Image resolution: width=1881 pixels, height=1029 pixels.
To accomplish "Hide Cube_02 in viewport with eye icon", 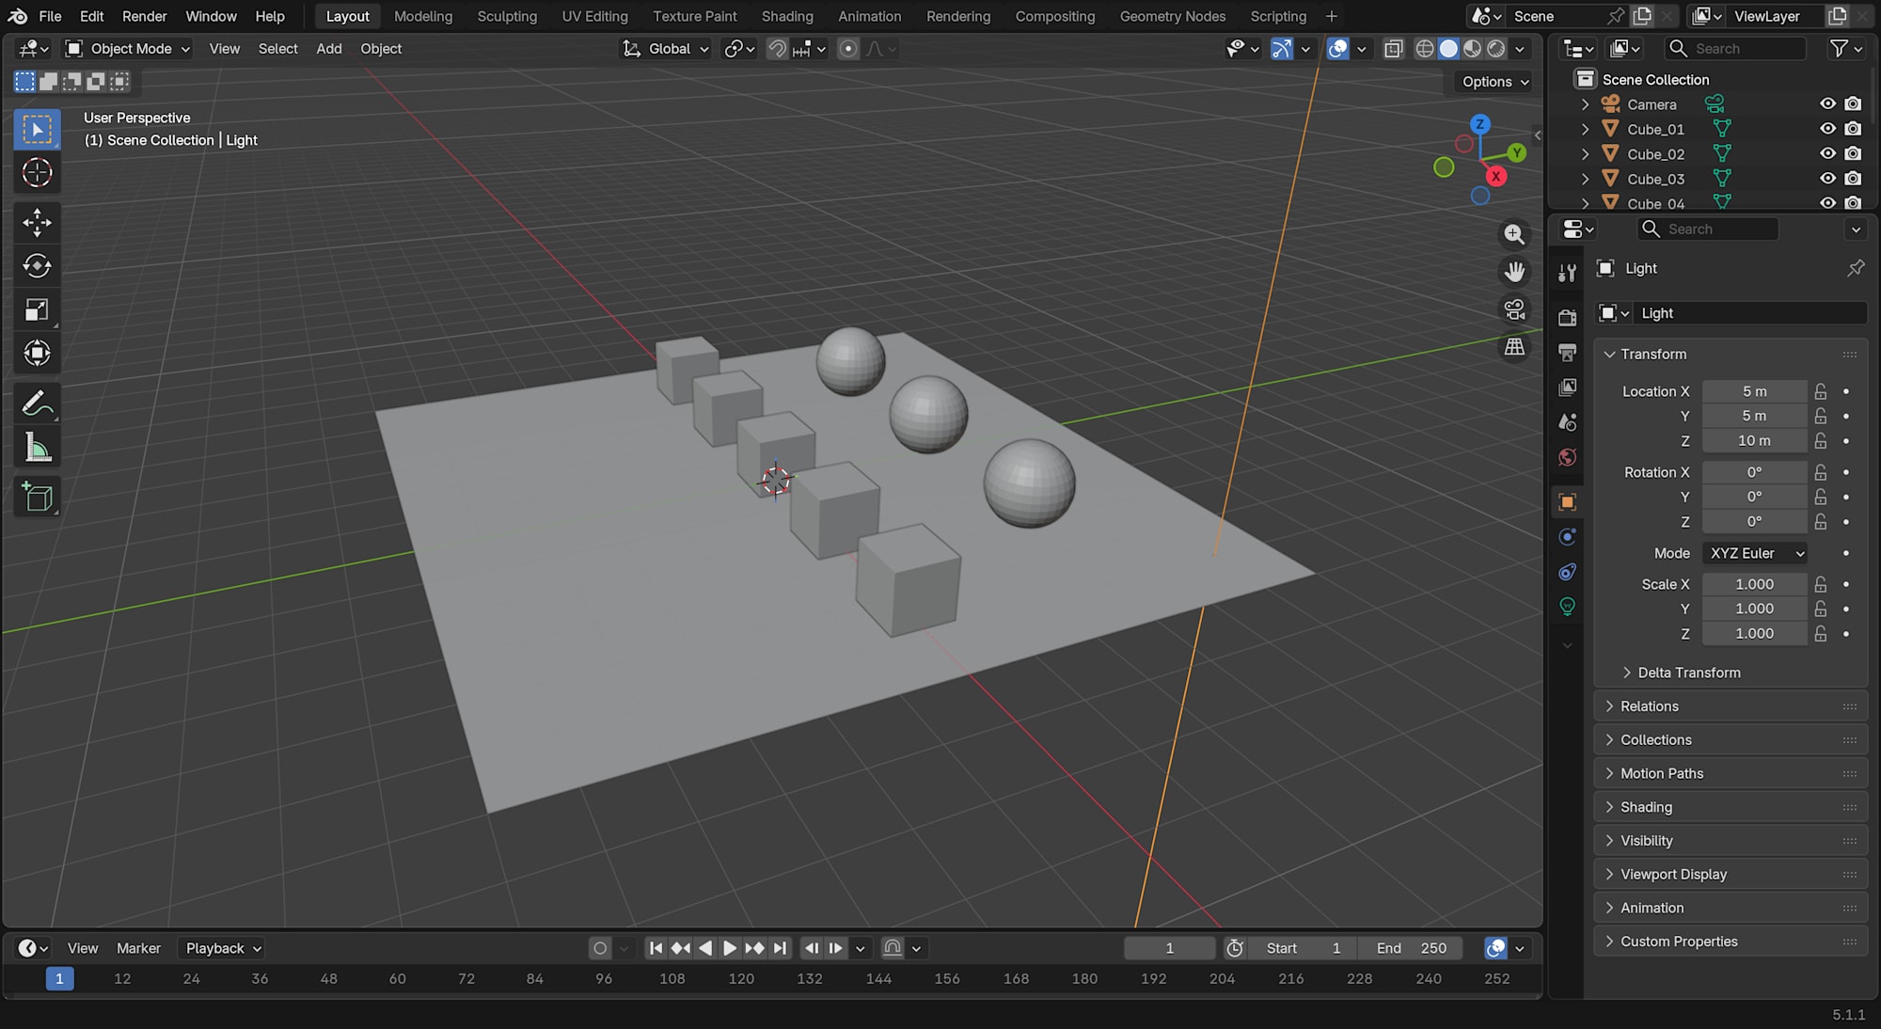I will coord(1827,153).
